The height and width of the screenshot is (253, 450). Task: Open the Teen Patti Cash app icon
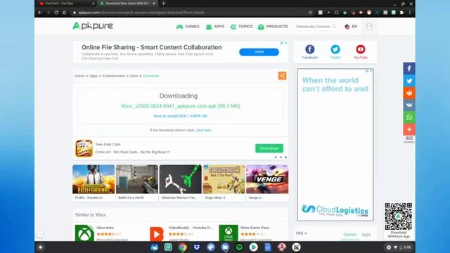(84, 148)
